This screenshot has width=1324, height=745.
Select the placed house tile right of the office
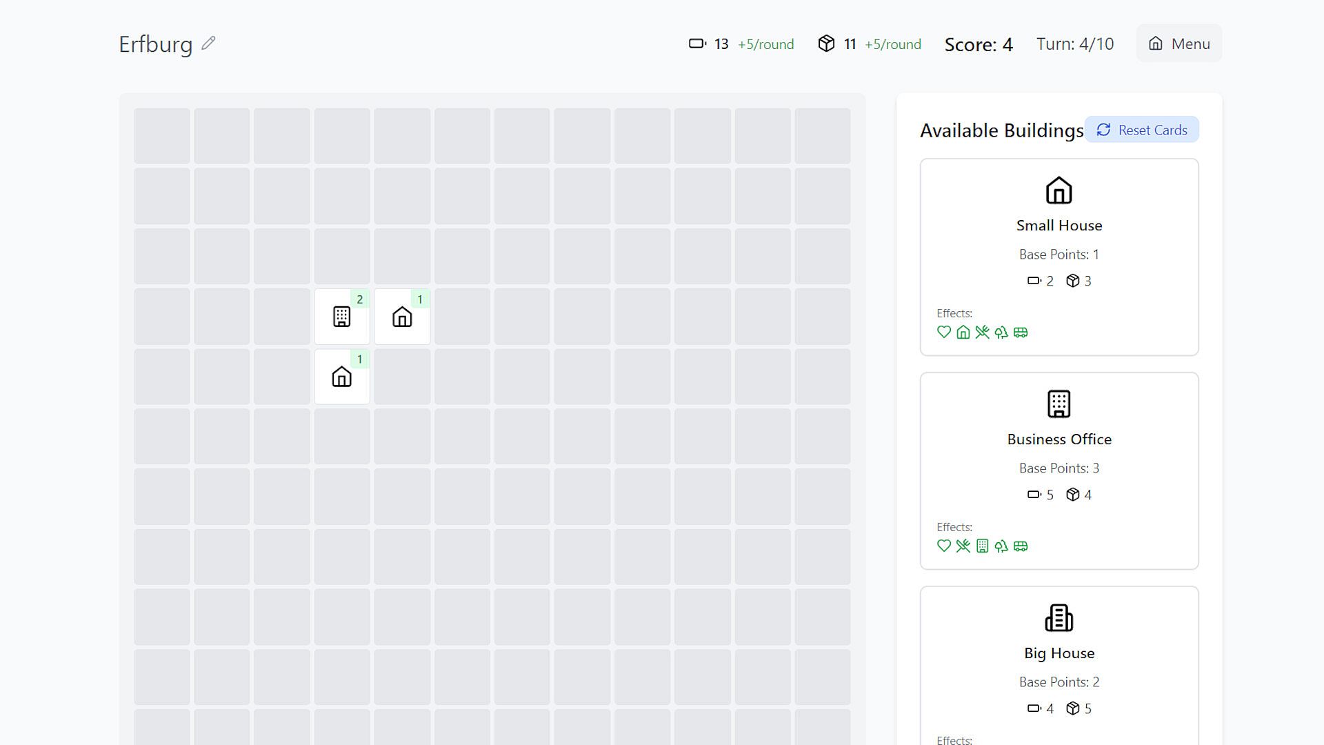tap(402, 317)
